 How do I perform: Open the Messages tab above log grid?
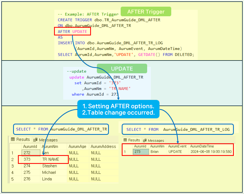tap(153, 140)
